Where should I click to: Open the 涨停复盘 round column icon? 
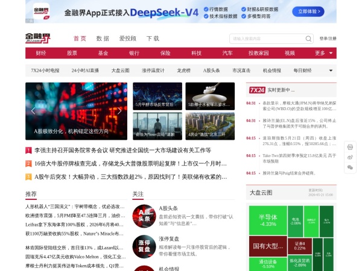pyautogui.click(x=144, y=246)
